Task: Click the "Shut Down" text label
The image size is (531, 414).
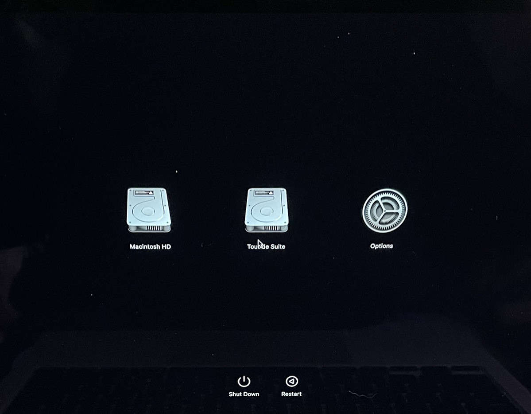Action: pos(244,394)
